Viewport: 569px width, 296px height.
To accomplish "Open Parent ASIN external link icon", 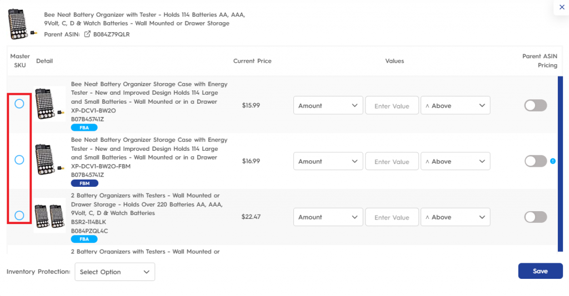I will click(87, 34).
